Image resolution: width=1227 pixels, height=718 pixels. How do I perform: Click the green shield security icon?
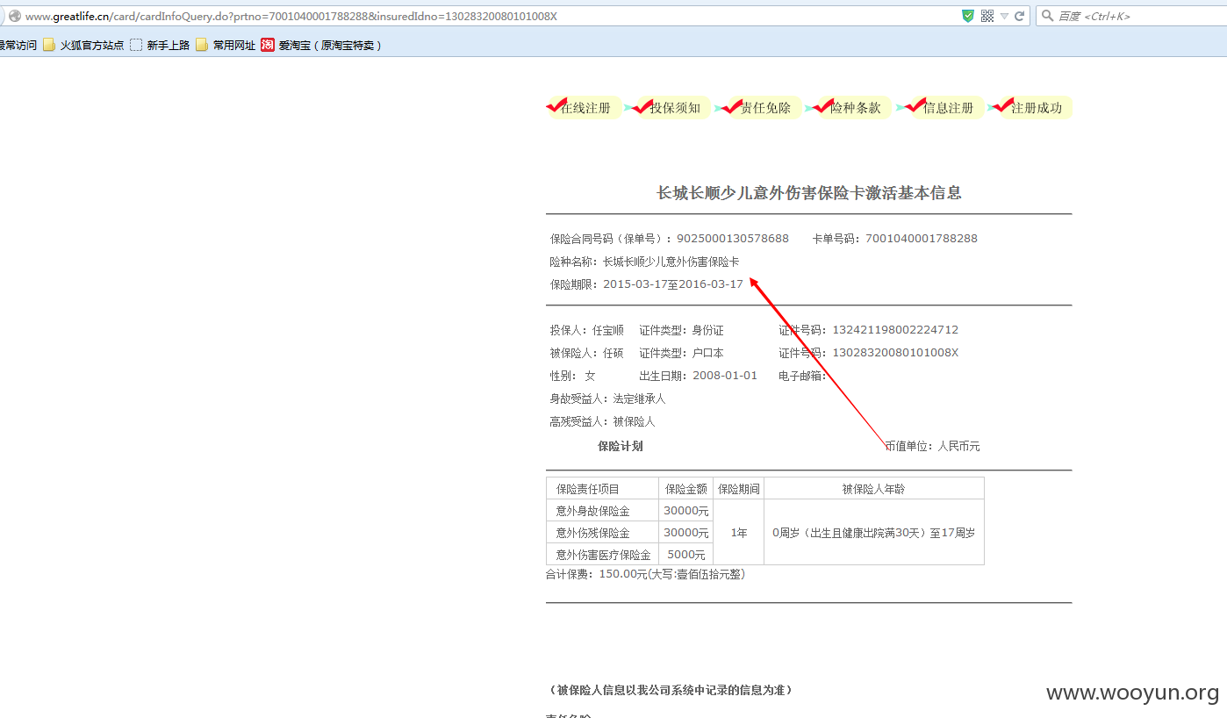pos(968,16)
